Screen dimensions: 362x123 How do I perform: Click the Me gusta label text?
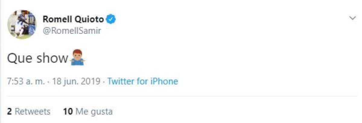pyautogui.click(x=94, y=112)
